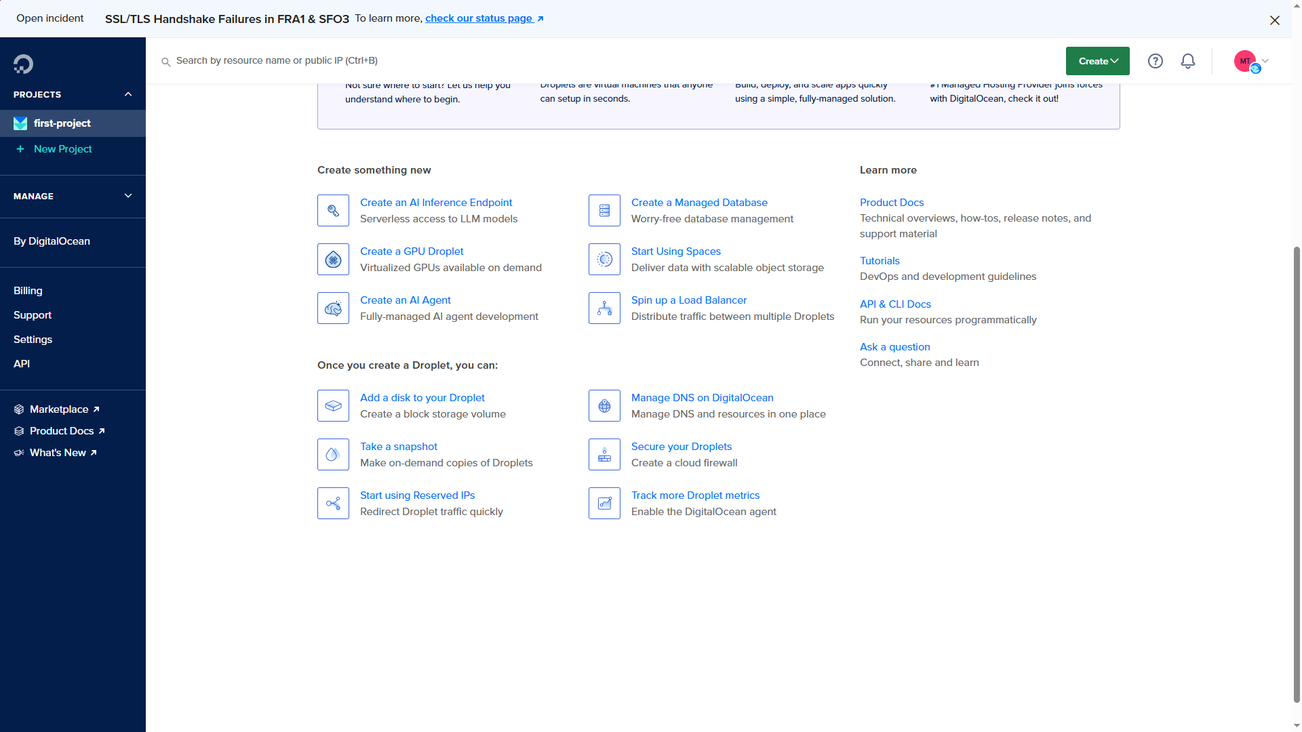Click the search magnifier icon

tap(165, 62)
